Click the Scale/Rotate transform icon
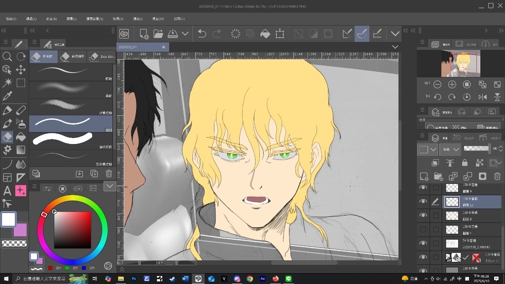The width and height of the screenshot is (505, 284). click(x=280, y=34)
